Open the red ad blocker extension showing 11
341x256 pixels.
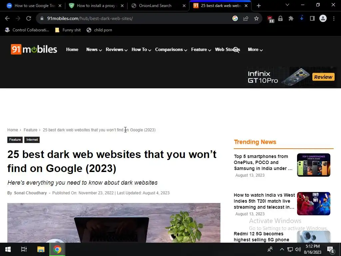(x=270, y=19)
